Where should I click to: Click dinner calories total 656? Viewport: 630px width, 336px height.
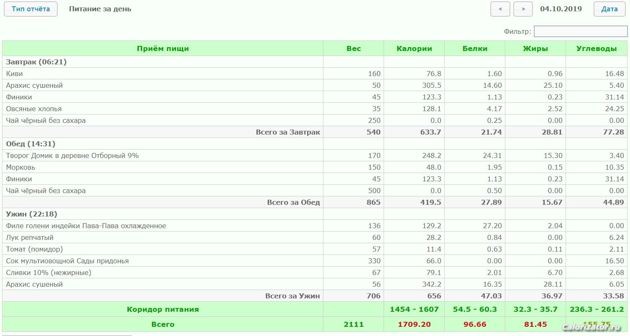[434, 296]
